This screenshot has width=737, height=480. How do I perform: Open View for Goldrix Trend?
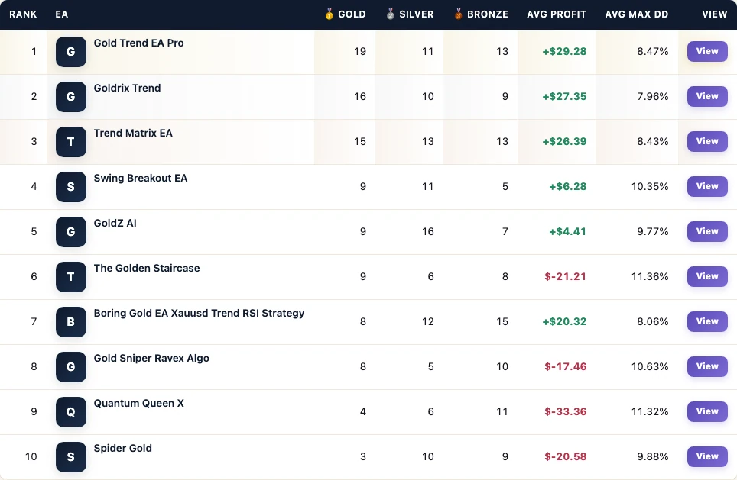point(707,96)
